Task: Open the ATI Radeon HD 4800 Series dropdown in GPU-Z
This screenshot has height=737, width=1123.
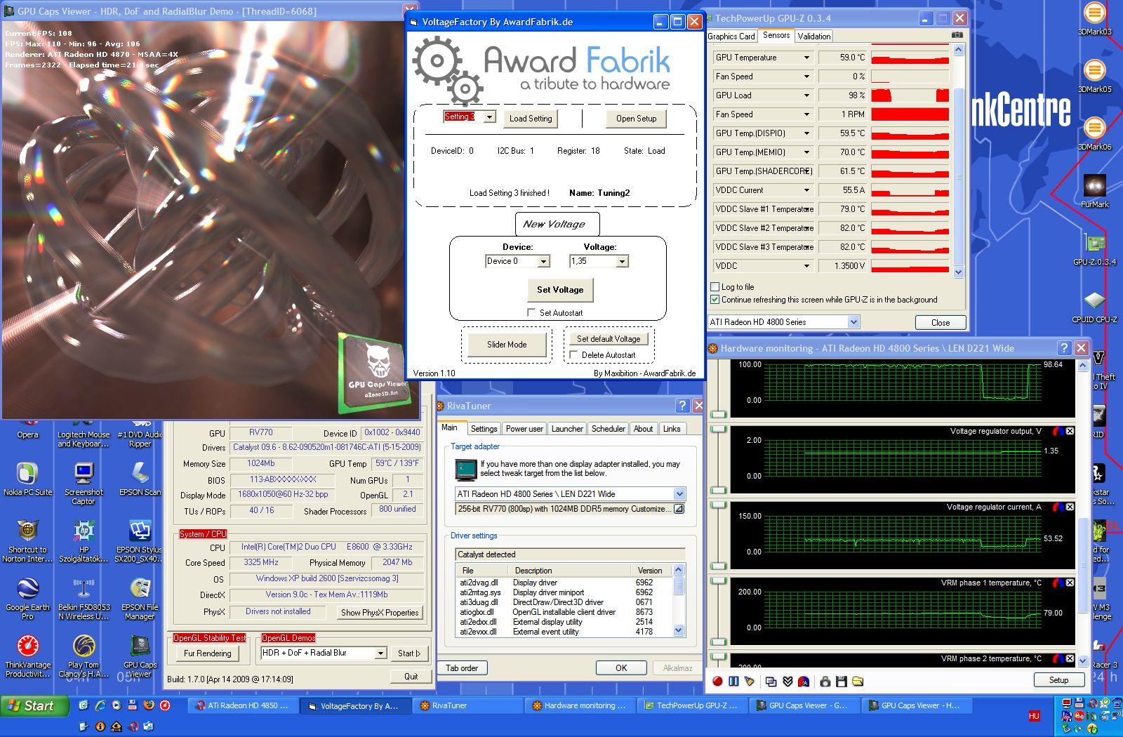Action: [853, 322]
